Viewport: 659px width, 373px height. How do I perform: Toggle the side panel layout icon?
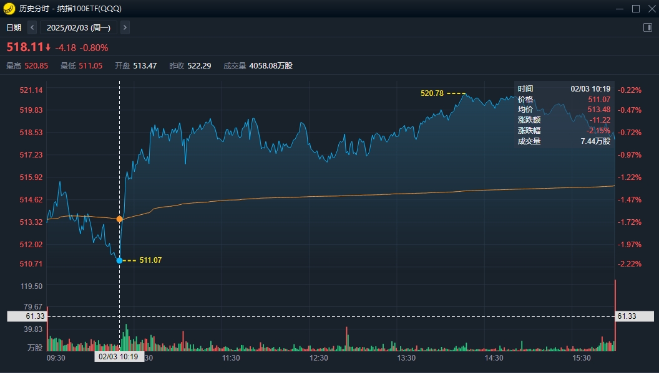pos(648,27)
